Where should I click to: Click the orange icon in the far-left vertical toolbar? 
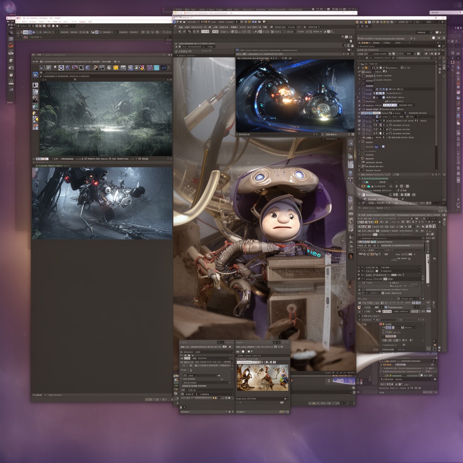[x=11, y=46]
